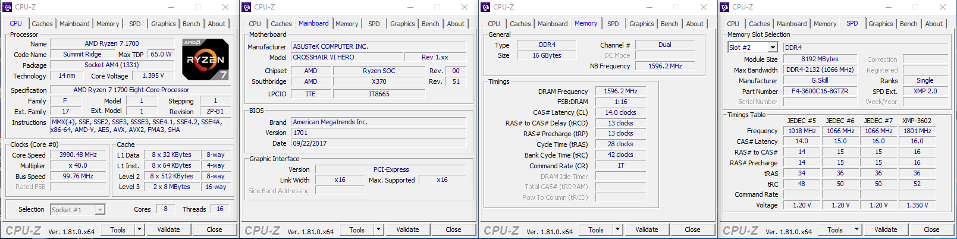Open the About tab in the CPU window
The height and width of the screenshot is (239, 957).
point(216,24)
